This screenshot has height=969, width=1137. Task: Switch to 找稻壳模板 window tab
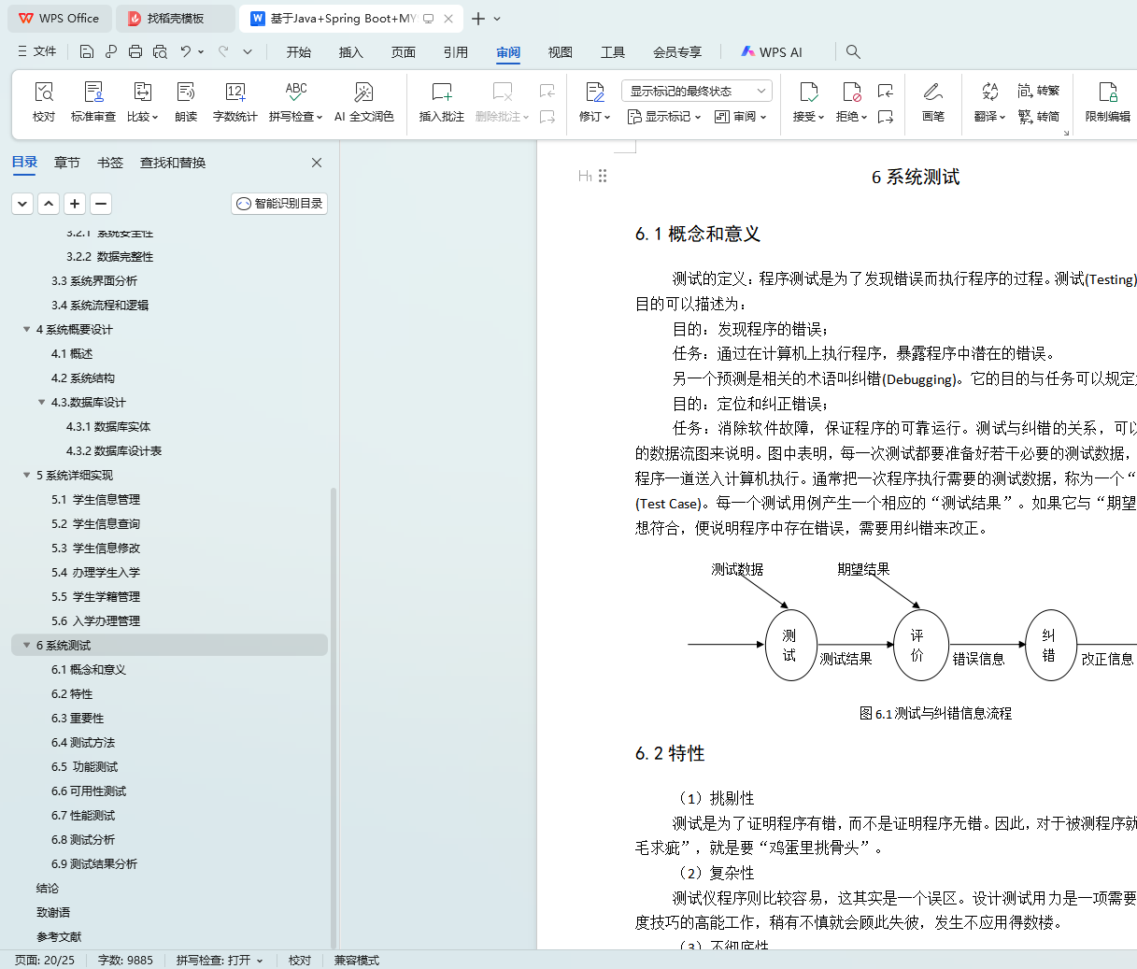tap(176, 19)
